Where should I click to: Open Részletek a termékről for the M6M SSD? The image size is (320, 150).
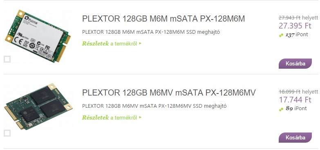coord(110,43)
